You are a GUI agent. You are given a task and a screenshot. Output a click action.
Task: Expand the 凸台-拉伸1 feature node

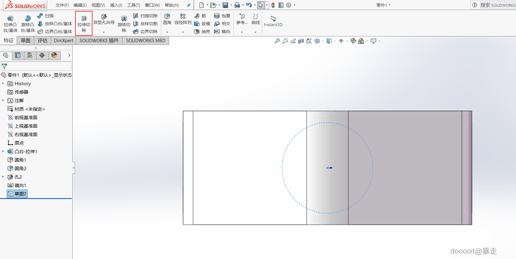coord(3,151)
